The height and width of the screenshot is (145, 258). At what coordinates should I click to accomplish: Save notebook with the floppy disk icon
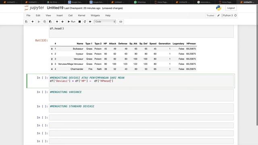tap(26, 21)
